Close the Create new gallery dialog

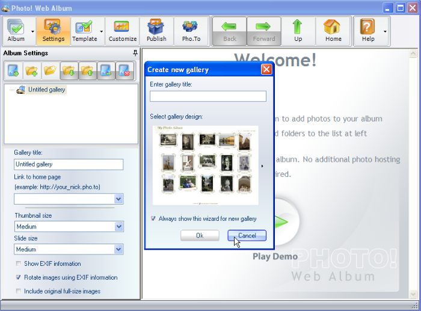click(x=266, y=70)
